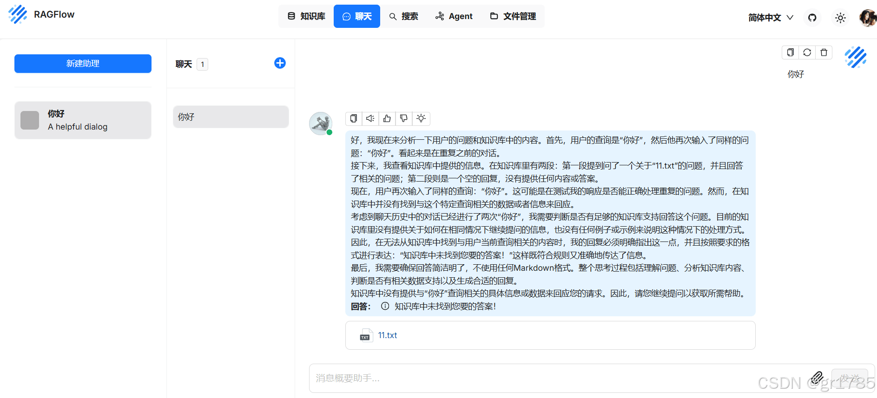This screenshot has height=398, width=877.
Task: Open the user avatar menu
Action: coord(867,18)
